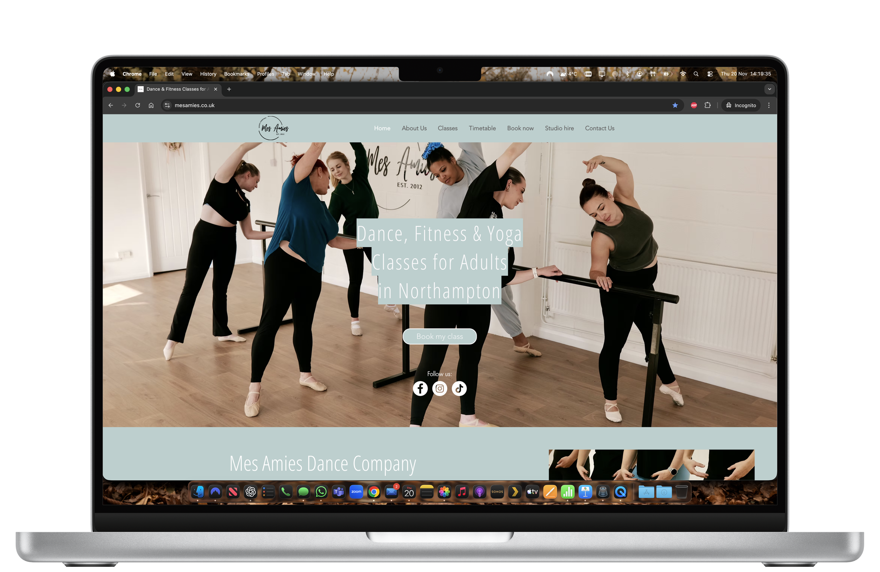
Task: Open the Classes nav link
Action: click(x=447, y=128)
